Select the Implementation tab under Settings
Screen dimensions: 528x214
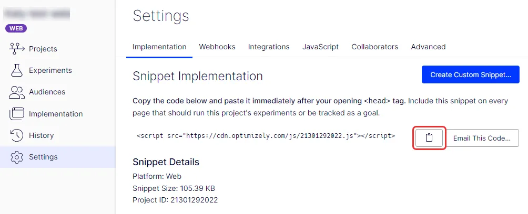[159, 47]
